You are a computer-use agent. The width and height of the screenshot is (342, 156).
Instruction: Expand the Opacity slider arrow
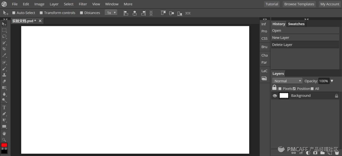coord(332,81)
